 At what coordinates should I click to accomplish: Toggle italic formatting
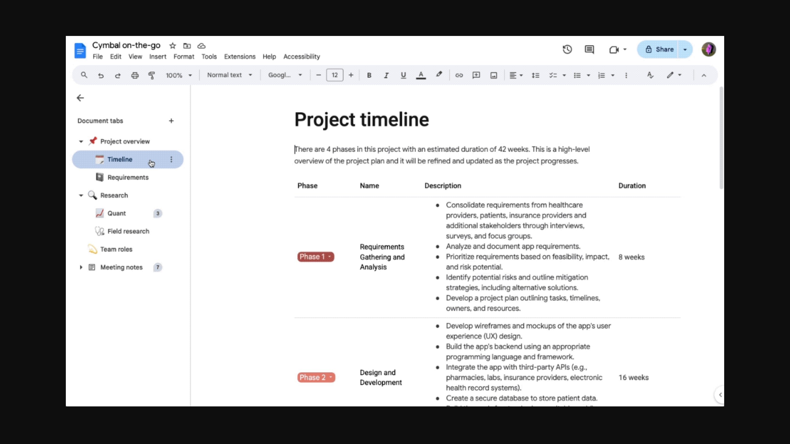(386, 75)
